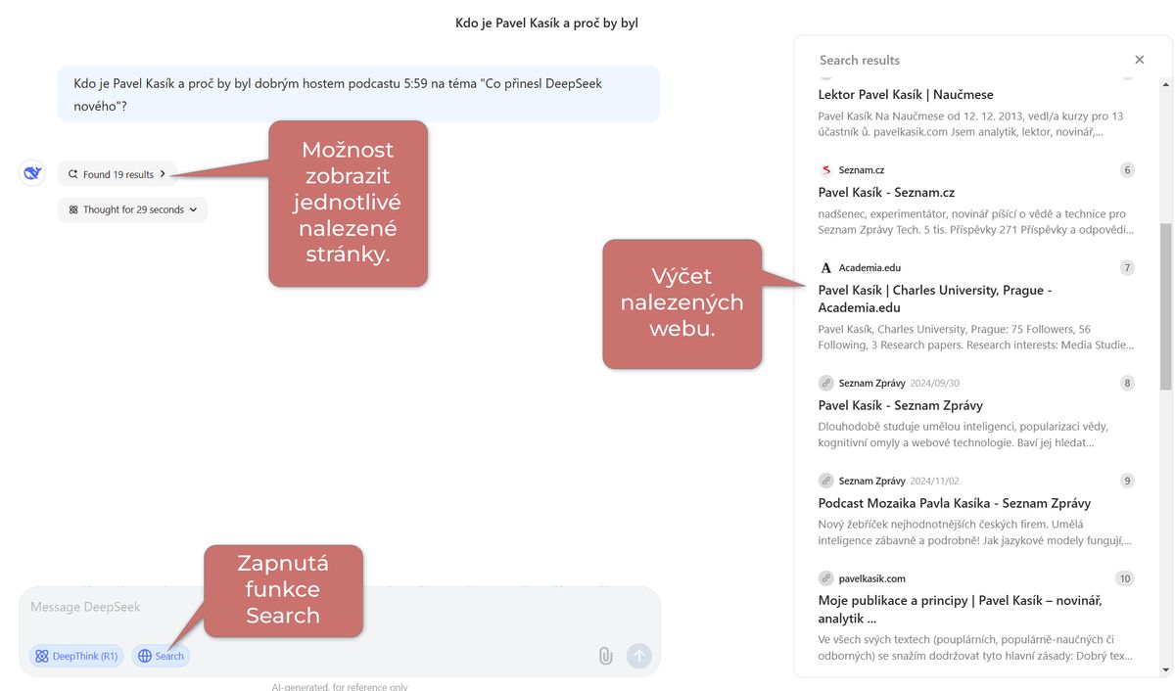Click the link icon beside Seznam Zprávy 2024/09/30
Screen dimensions: 1175x691
click(x=826, y=383)
